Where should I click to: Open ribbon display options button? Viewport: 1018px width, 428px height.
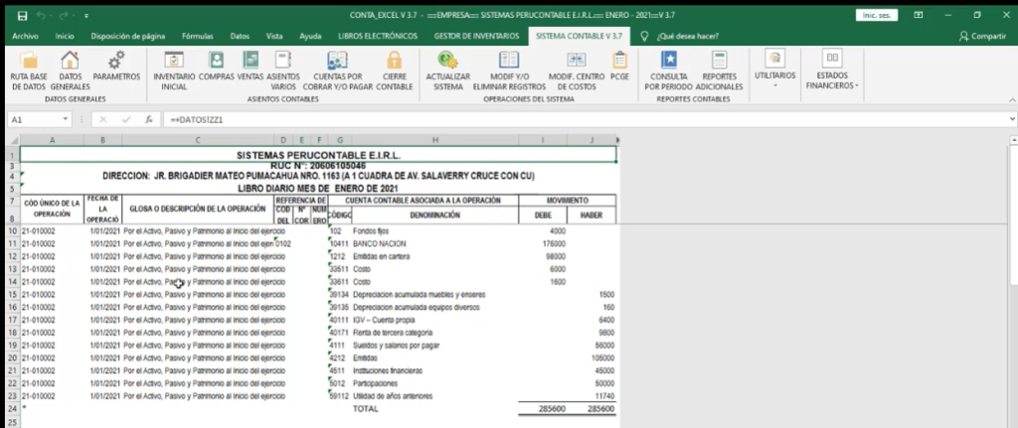coord(919,15)
